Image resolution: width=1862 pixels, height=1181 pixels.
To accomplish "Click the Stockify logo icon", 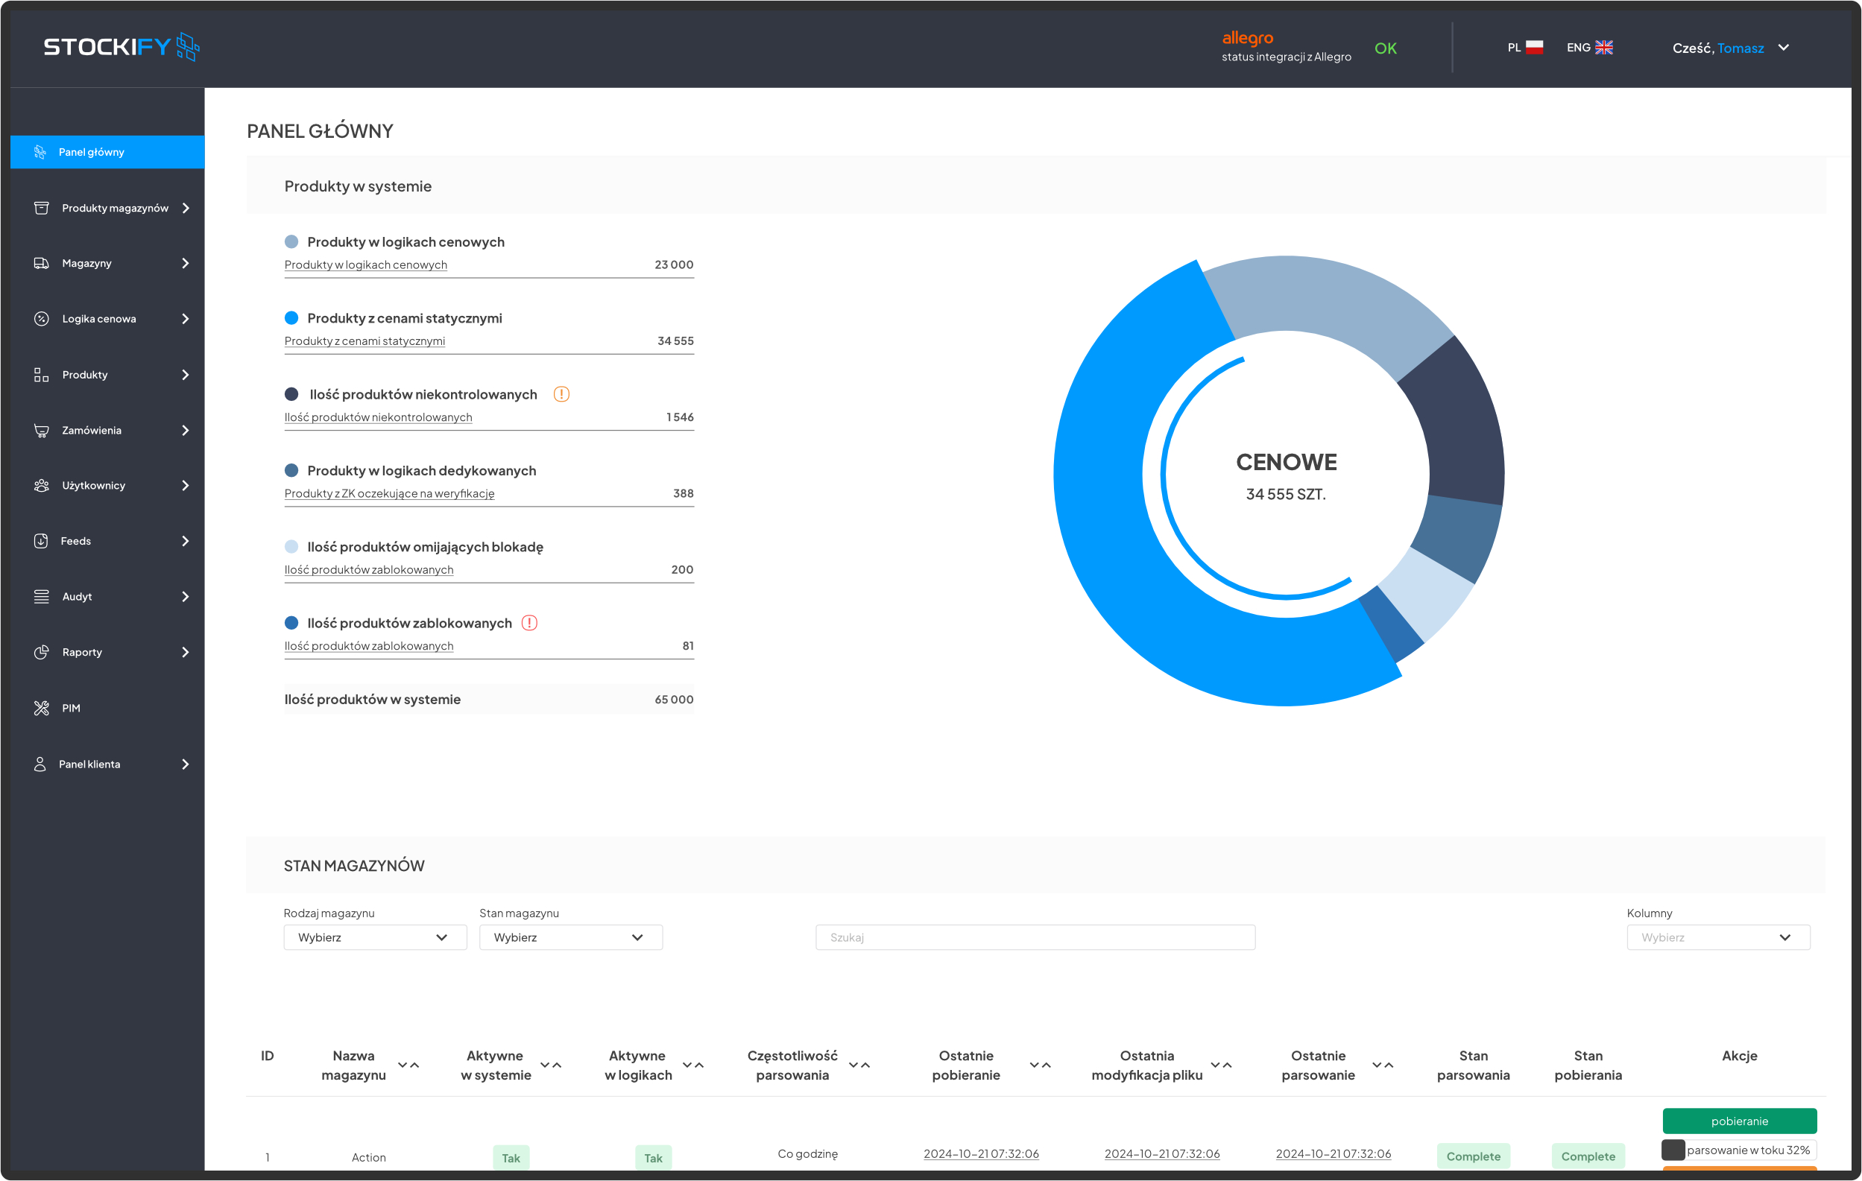I will [188, 46].
